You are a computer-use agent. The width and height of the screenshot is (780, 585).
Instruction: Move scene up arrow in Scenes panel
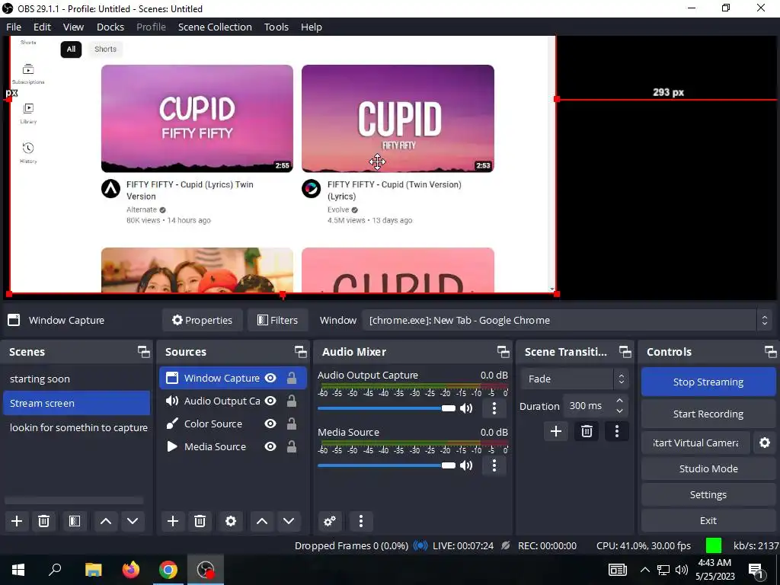[x=105, y=521]
